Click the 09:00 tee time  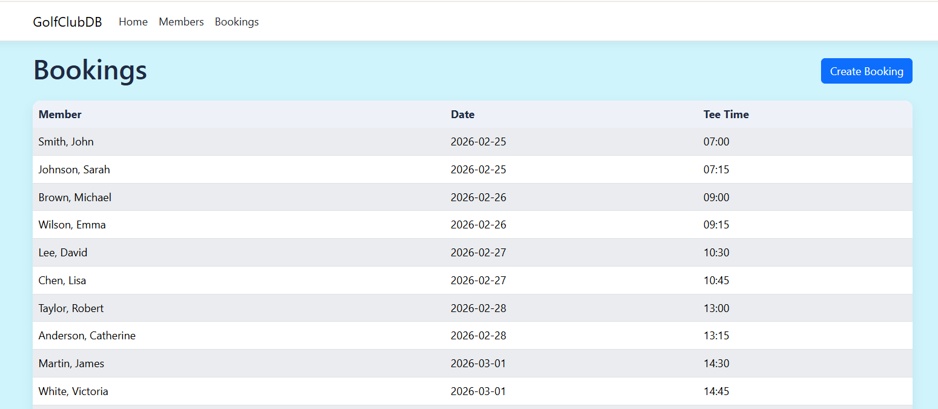click(717, 198)
